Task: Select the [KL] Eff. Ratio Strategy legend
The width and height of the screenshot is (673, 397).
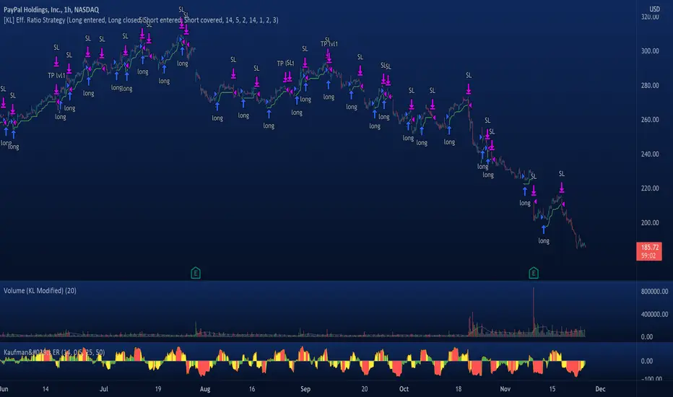Action: 141,20
